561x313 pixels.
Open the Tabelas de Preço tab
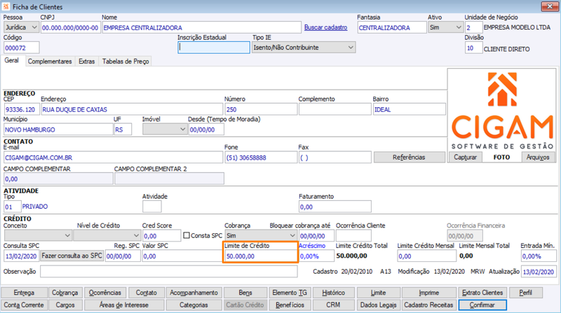(x=126, y=62)
